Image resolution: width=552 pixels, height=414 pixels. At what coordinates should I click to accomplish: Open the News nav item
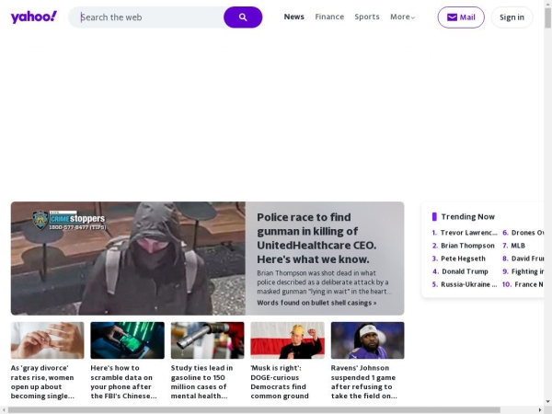[x=294, y=17]
